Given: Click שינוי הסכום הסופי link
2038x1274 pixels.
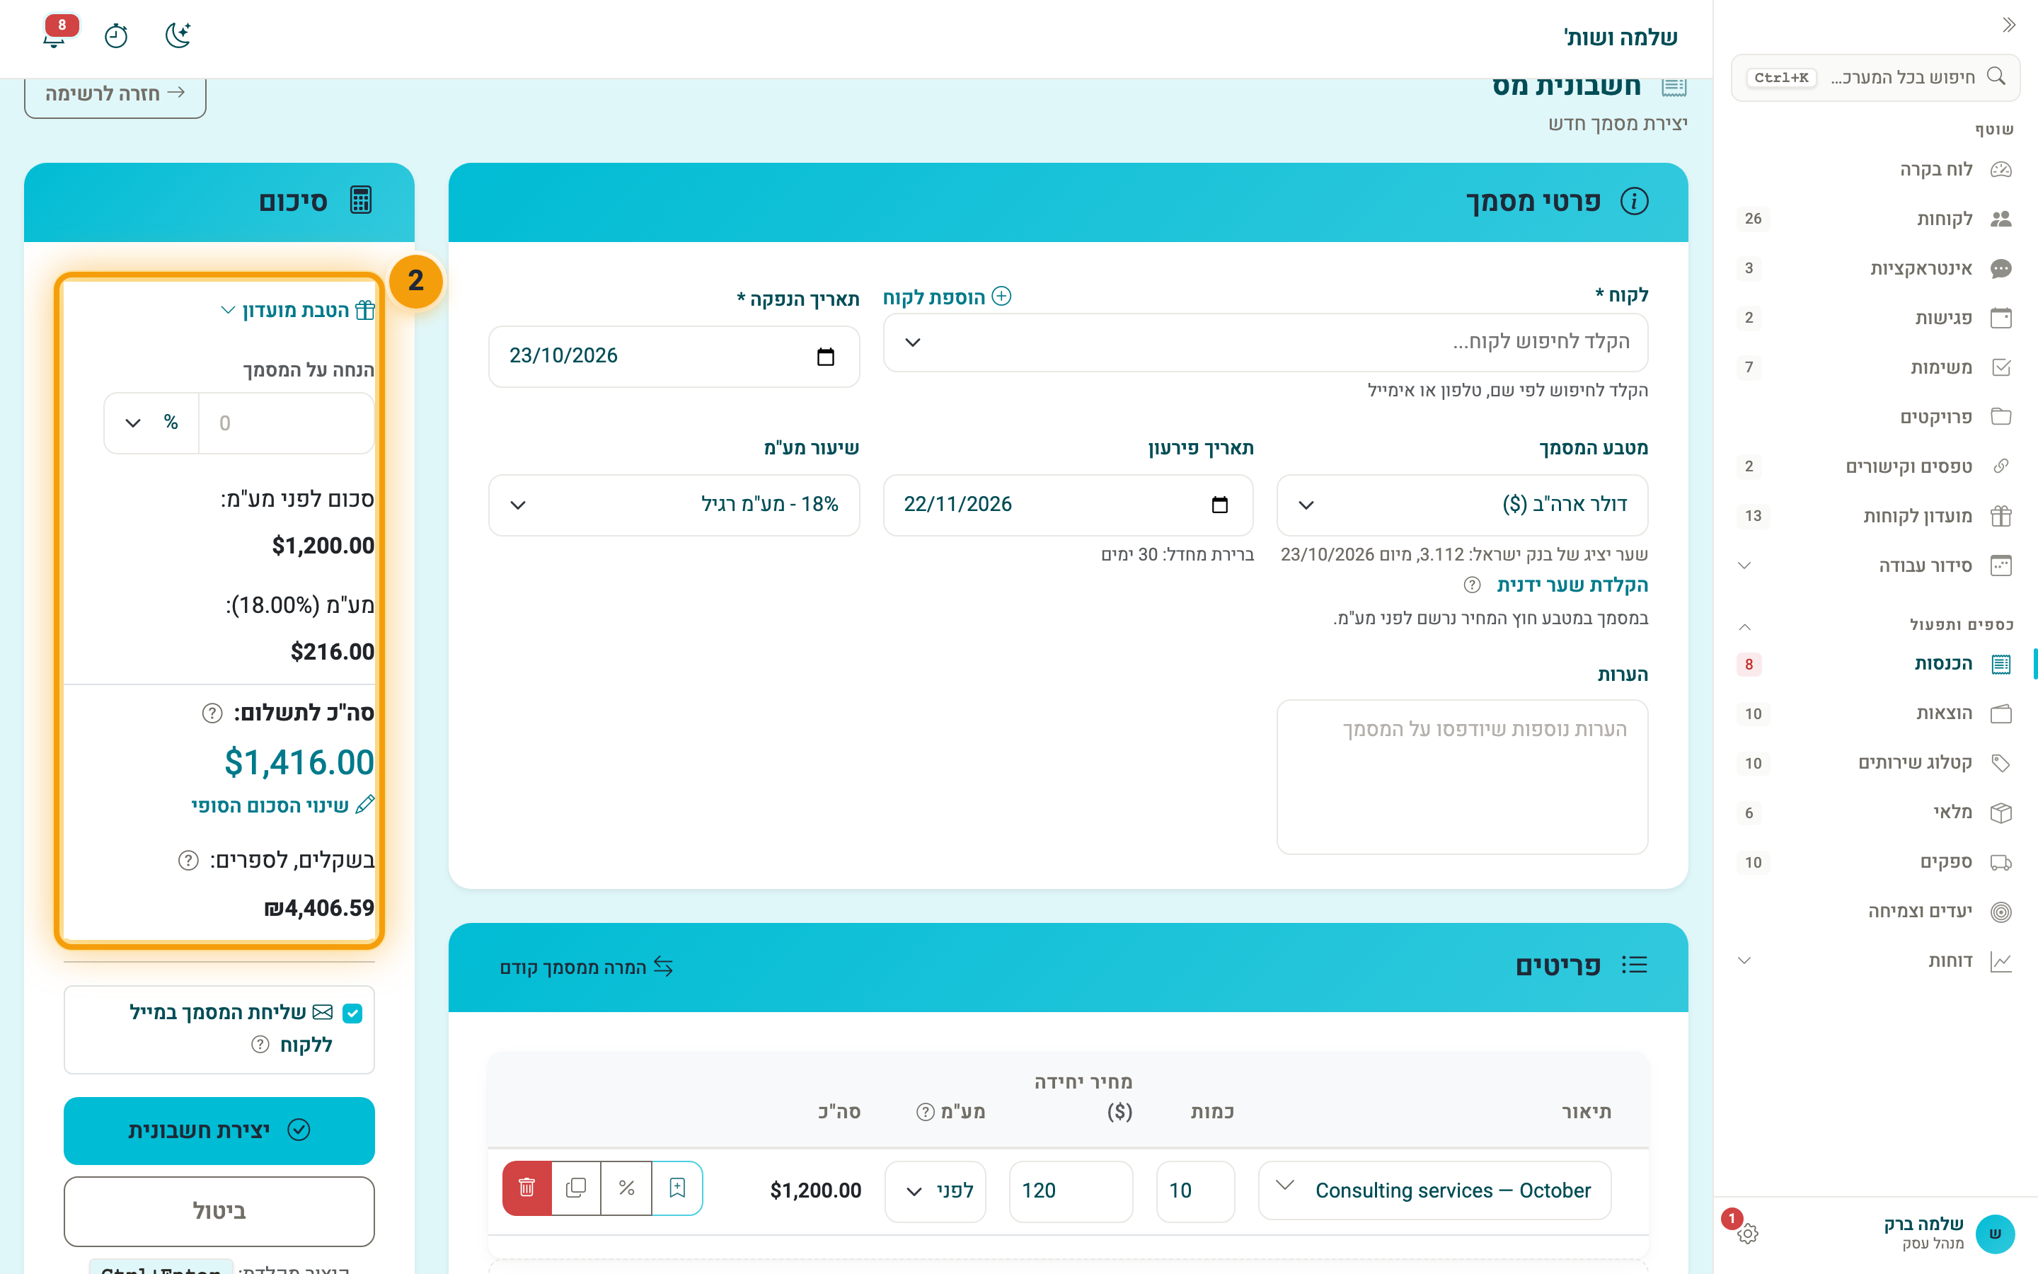Looking at the screenshot, I should (282, 805).
